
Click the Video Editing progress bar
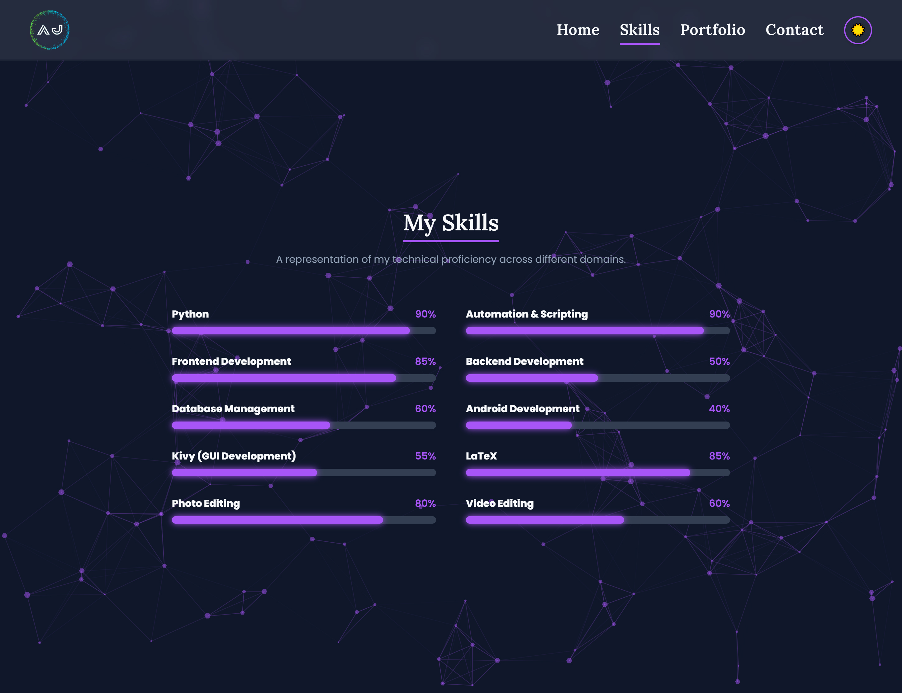click(x=597, y=520)
